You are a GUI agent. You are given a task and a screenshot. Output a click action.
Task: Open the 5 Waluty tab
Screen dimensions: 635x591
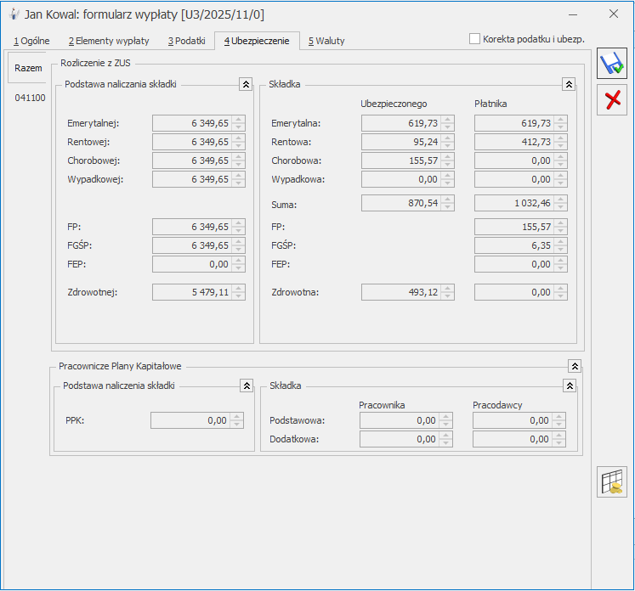326,41
